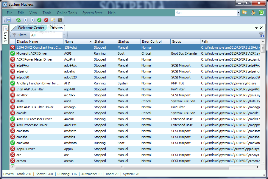Sort by Group column header
268x179 pixels.
[x=185, y=41]
